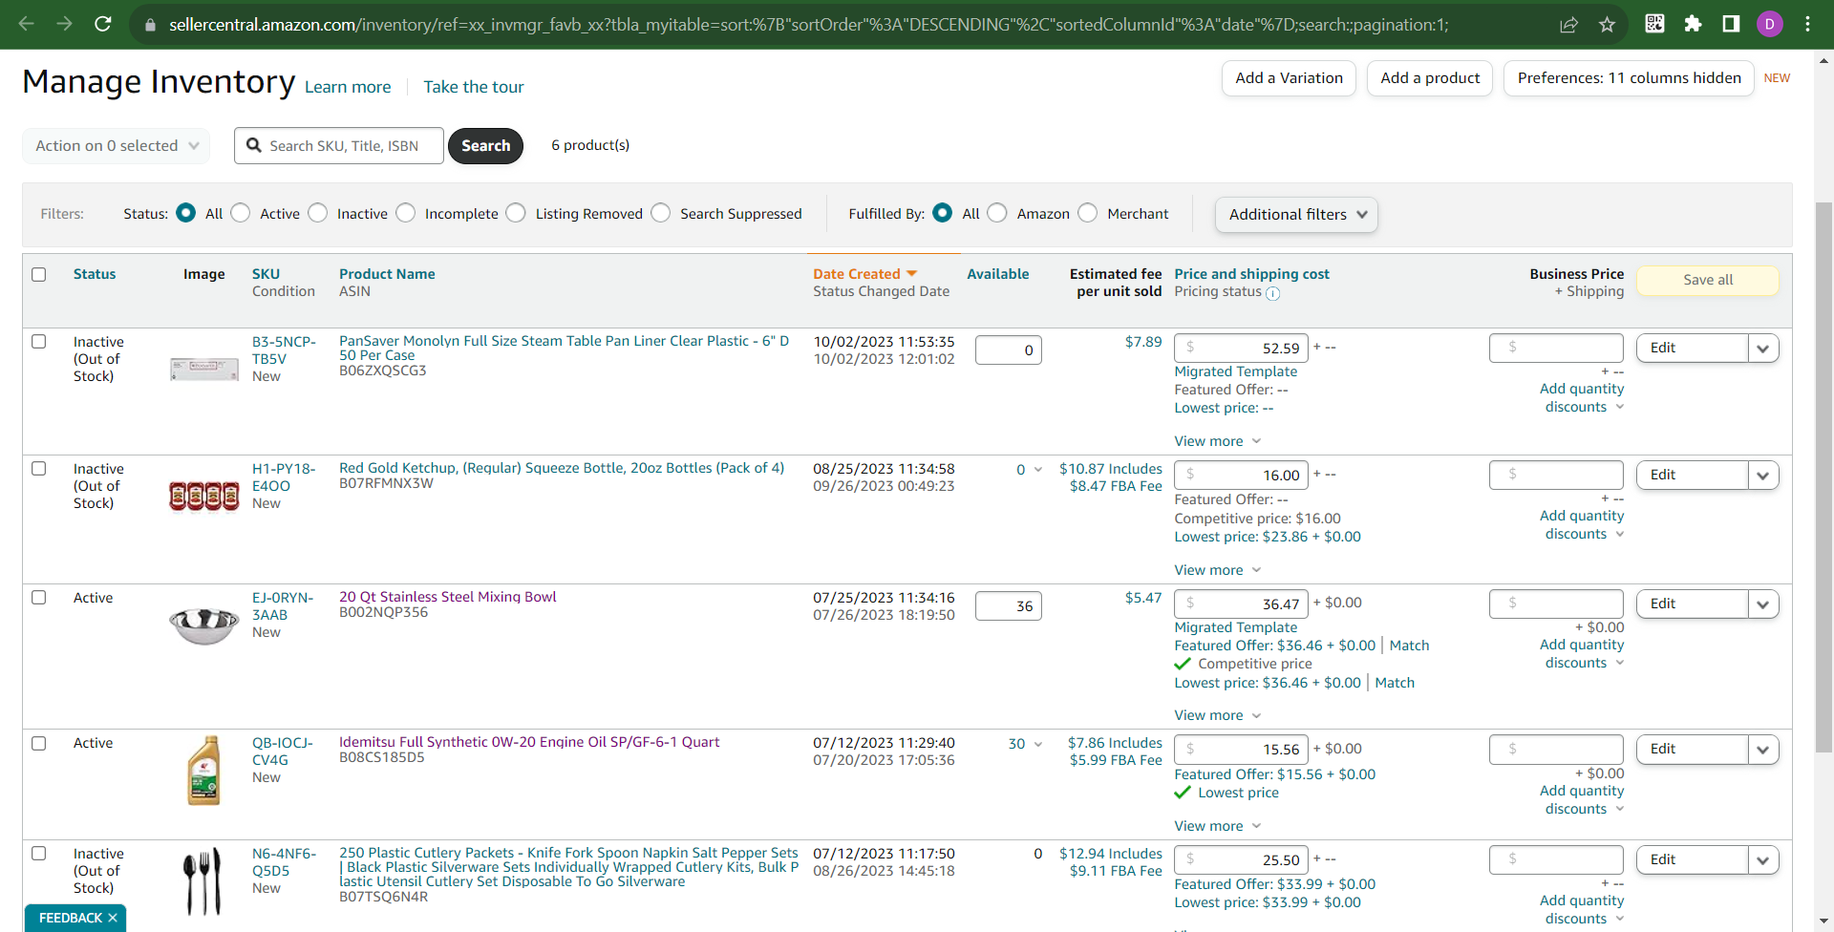Open the Edit dropdown arrow for Cutlery row
1834x932 pixels.
pos(1763,860)
